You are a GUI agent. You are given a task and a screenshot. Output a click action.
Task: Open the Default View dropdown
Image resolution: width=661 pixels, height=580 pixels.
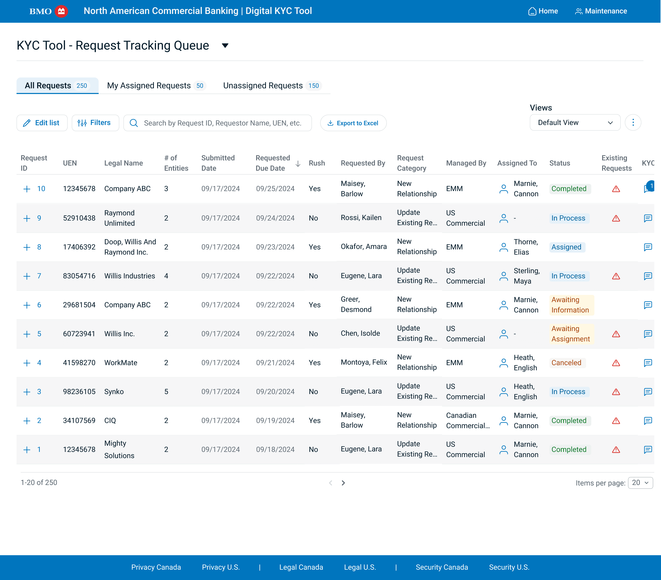coord(575,123)
